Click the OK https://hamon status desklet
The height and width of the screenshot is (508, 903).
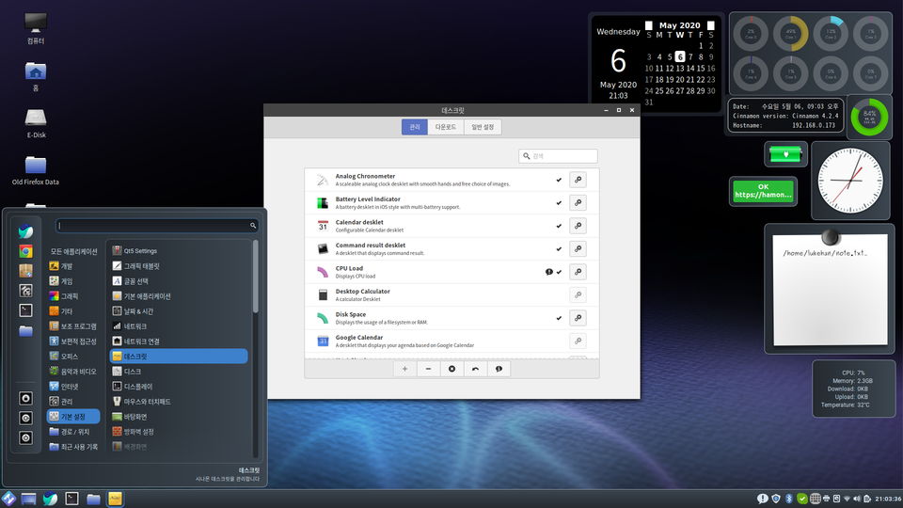[x=763, y=191]
